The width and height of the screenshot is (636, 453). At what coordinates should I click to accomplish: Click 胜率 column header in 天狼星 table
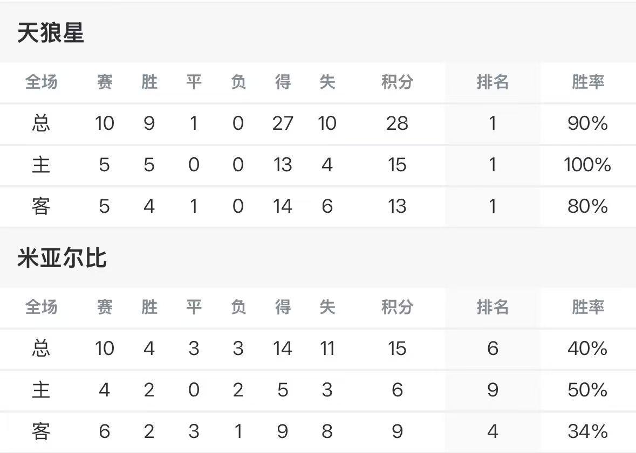coord(588,82)
